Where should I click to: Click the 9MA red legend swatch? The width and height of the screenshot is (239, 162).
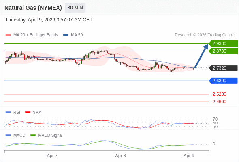click(x=28, y=113)
